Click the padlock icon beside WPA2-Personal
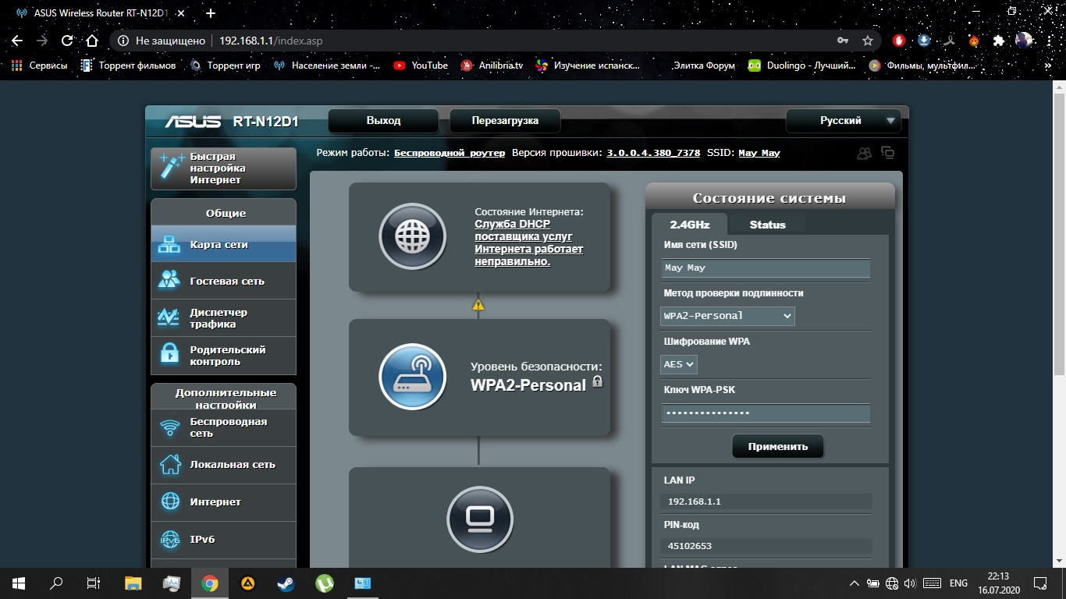 coord(597,381)
